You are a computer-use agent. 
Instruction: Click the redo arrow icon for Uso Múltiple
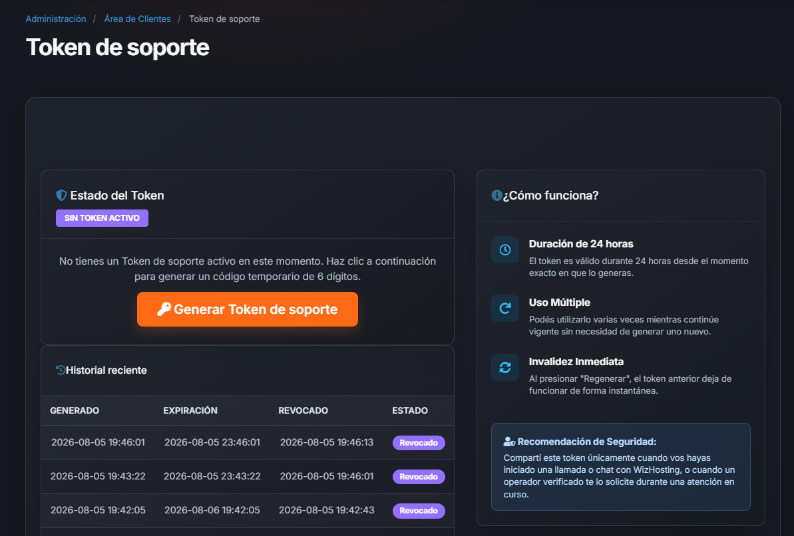click(505, 309)
